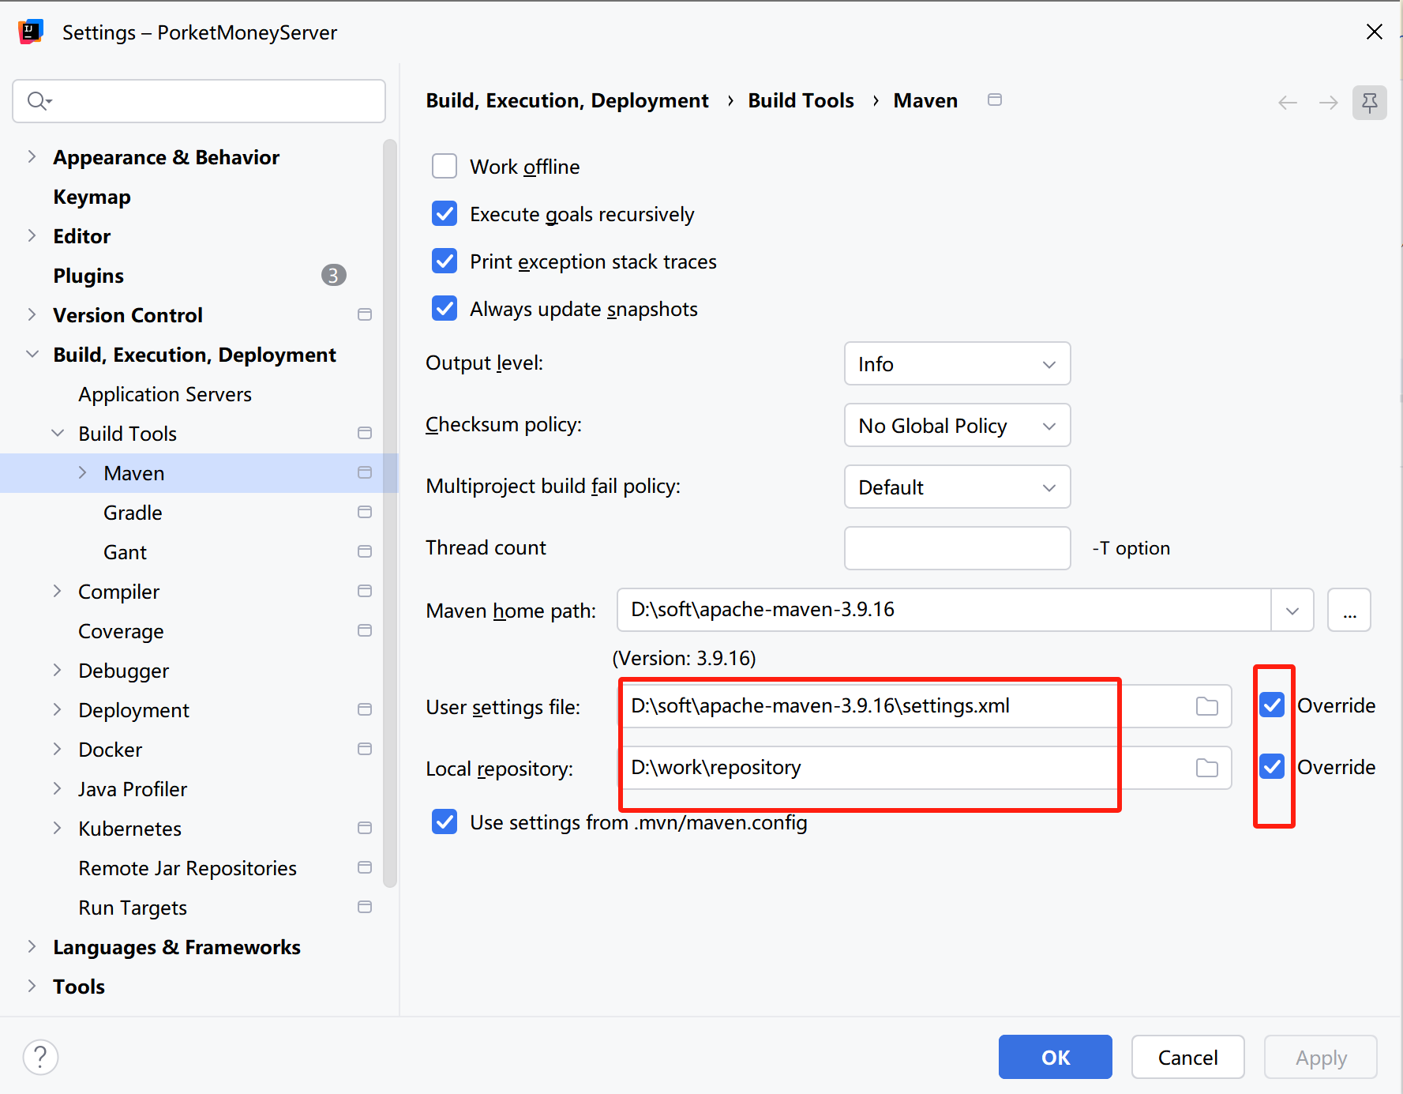Viewport: 1403px width, 1094px height.
Task: Disable Always update snapshots
Action: (x=445, y=309)
